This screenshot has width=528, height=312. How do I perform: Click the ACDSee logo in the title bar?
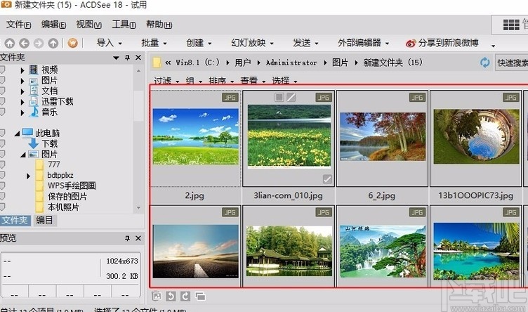tap(6, 5)
